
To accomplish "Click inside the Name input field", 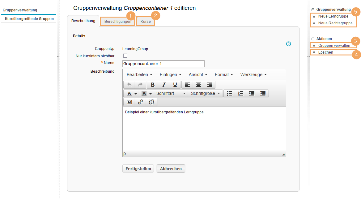I will 163,64.
